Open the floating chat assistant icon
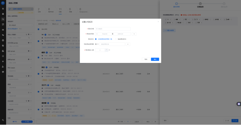The image size is (241, 125). pos(239,104)
